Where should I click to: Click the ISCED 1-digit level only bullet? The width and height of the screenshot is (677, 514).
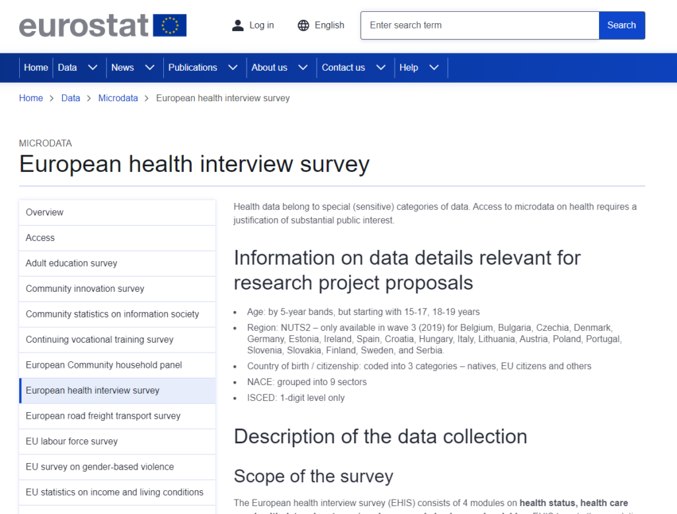tap(296, 398)
